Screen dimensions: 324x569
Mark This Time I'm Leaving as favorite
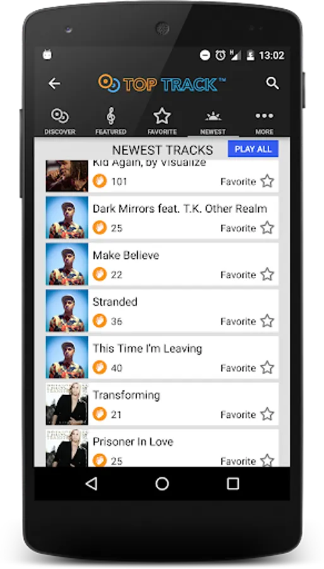267,367
